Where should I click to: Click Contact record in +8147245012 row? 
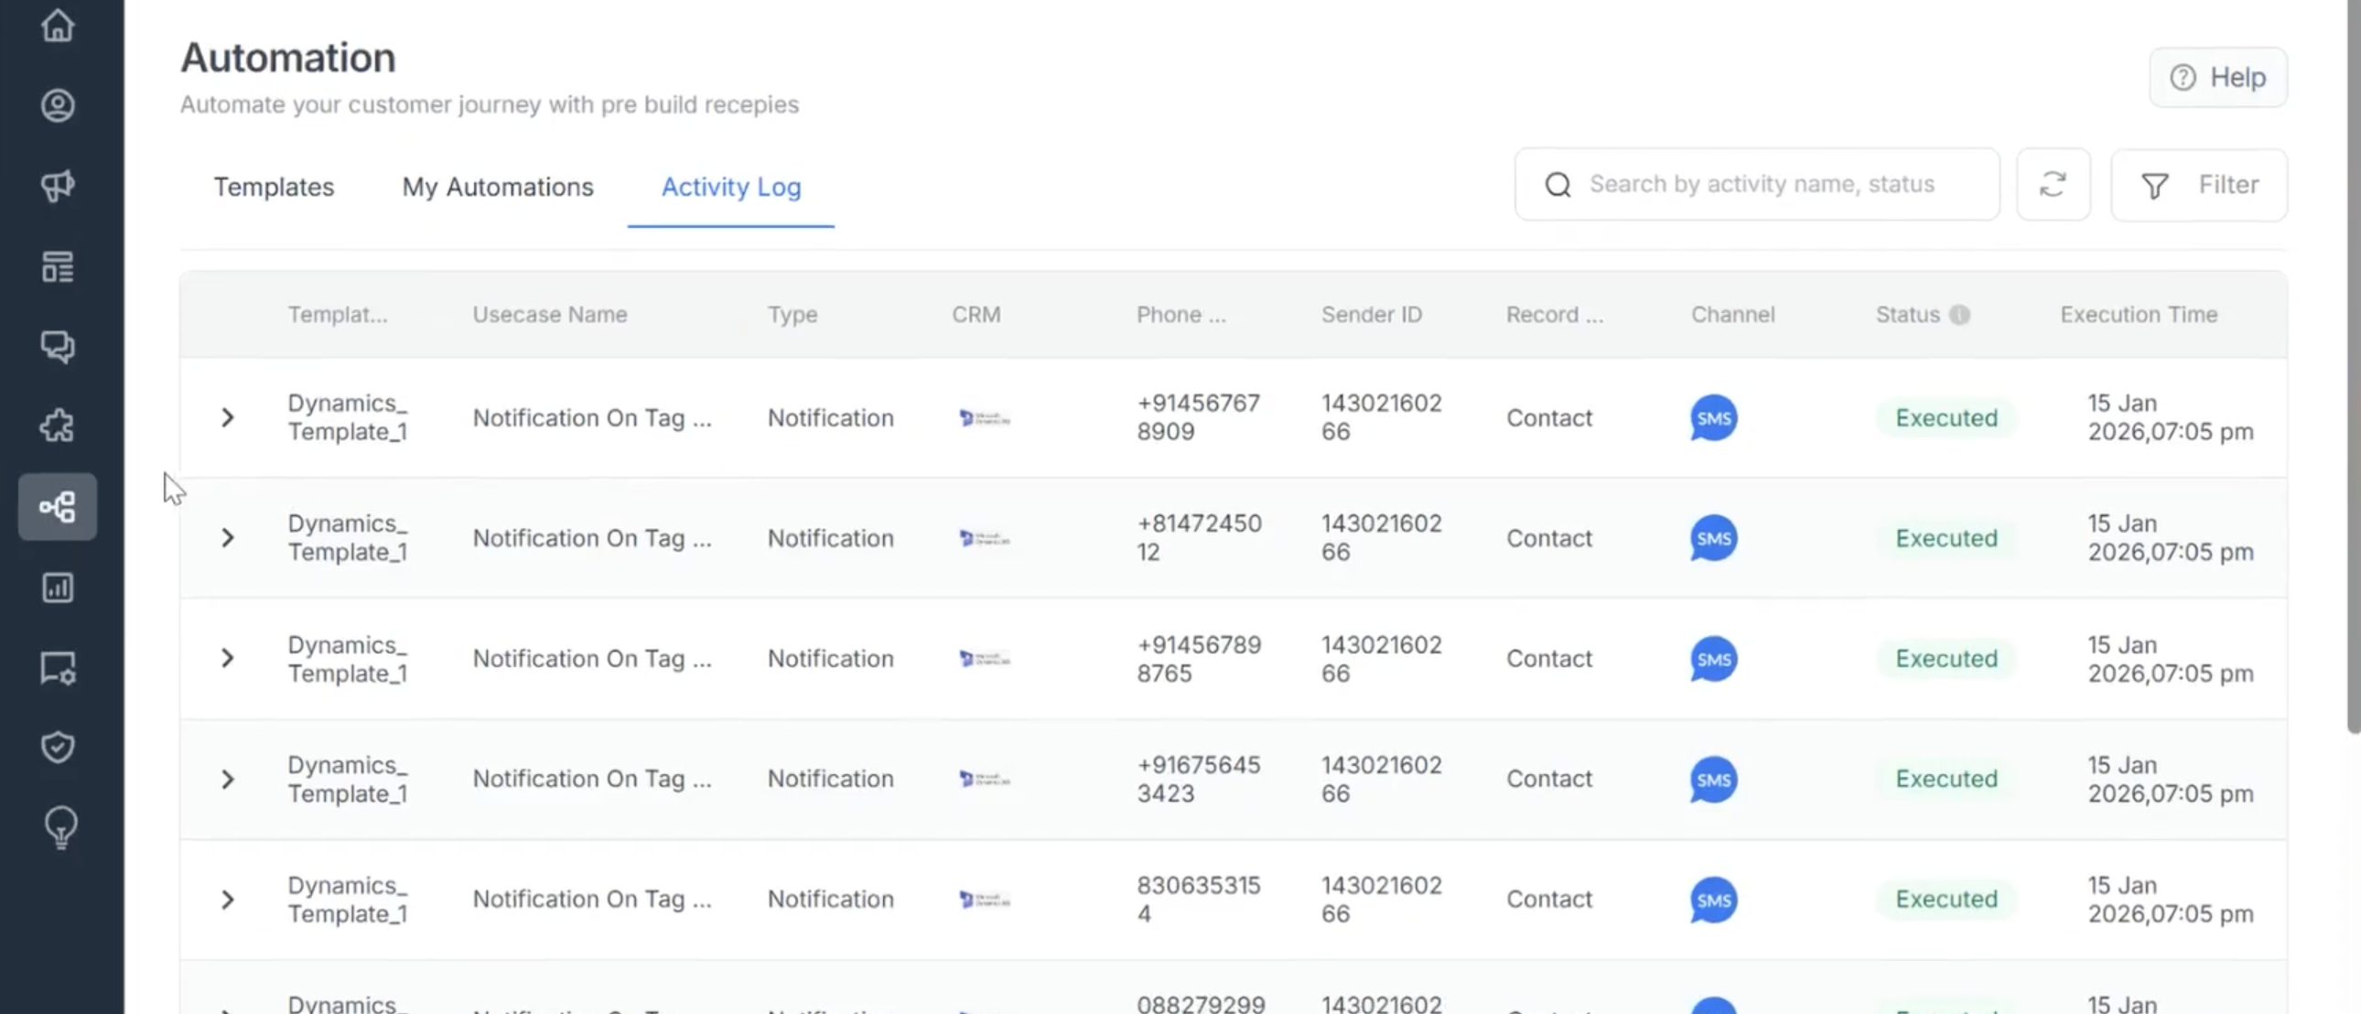1549,538
